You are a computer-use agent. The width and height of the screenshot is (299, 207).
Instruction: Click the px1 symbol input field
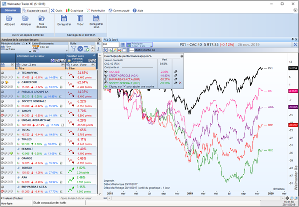(111, 45)
